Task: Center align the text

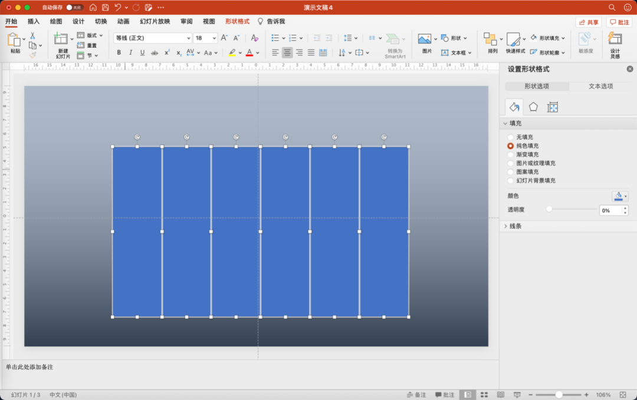Action: point(287,52)
